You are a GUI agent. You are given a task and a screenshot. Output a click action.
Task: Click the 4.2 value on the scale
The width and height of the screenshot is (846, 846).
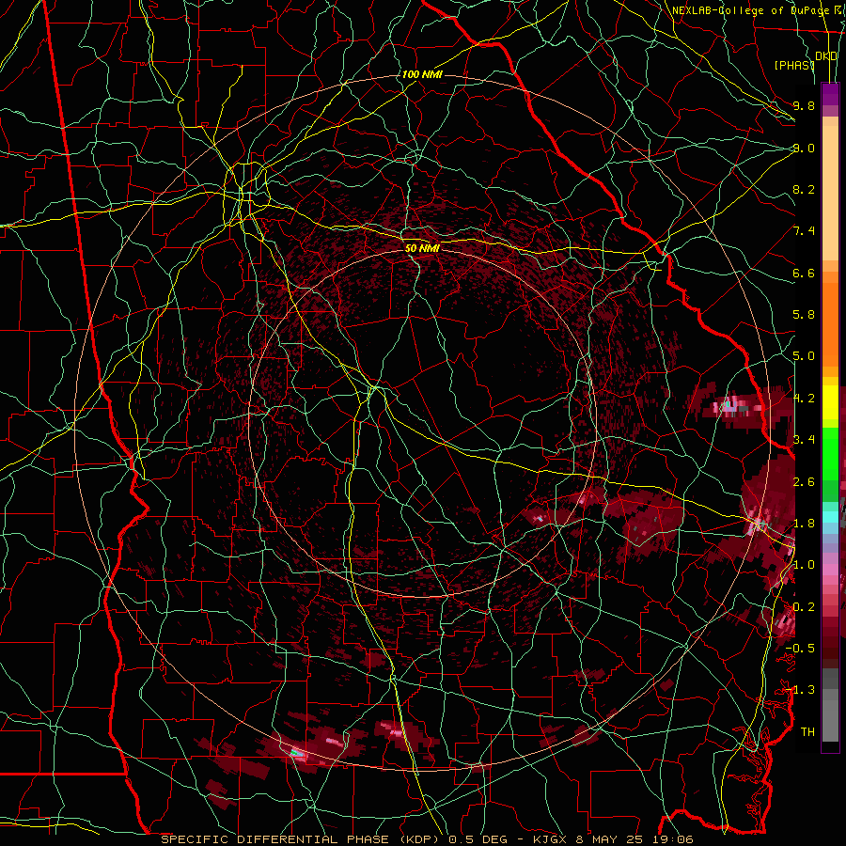click(804, 399)
